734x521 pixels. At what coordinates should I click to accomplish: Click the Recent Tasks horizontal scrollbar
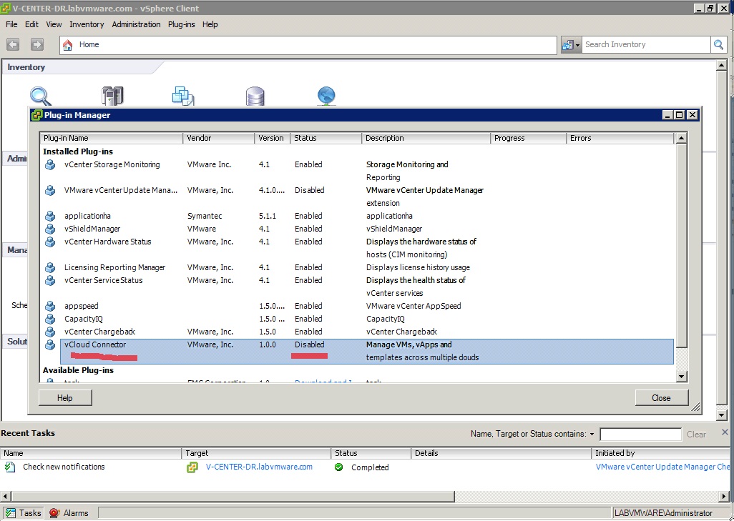pos(233,496)
